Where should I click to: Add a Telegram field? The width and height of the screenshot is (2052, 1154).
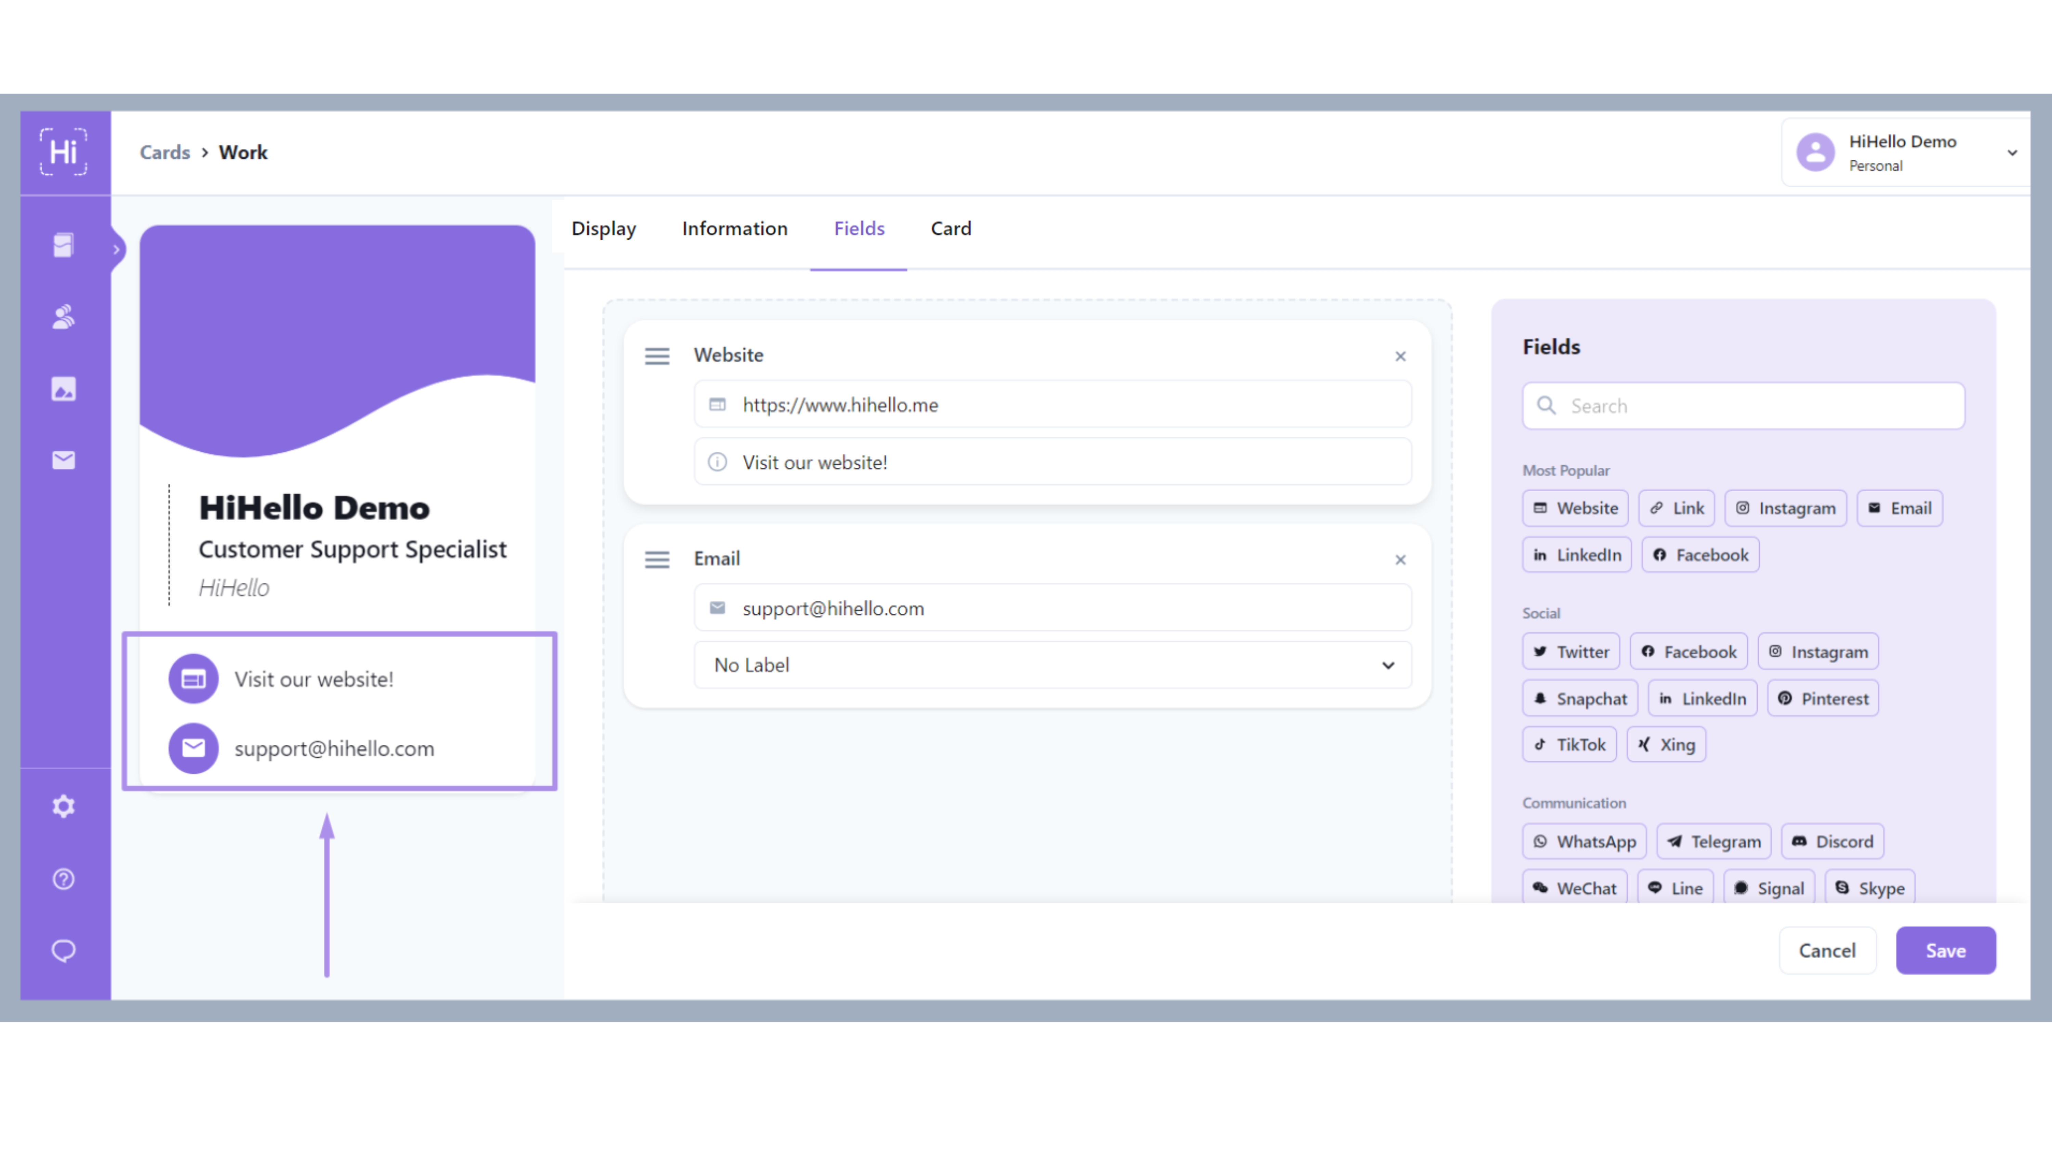click(x=1713, y=842)
